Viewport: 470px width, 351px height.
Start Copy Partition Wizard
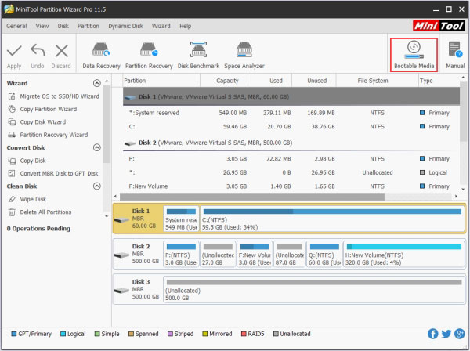point(42,109)
